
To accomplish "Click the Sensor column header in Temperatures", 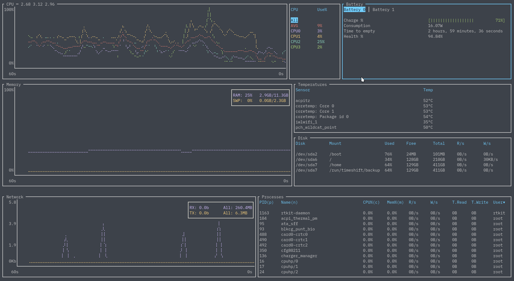I will [x=303, y=90].
